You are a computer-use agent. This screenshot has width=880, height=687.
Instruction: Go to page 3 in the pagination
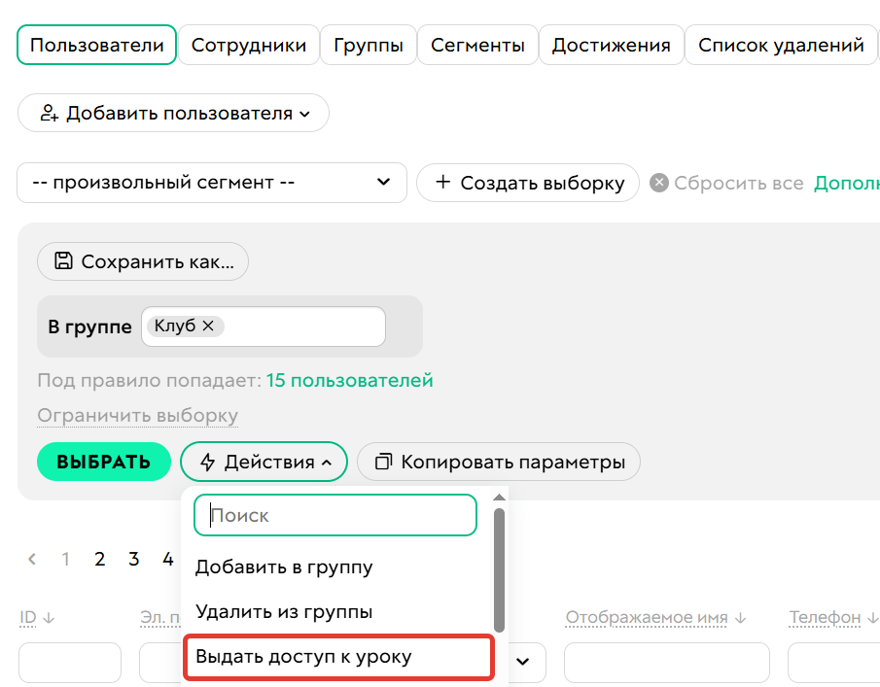click(x=133, y=559)
